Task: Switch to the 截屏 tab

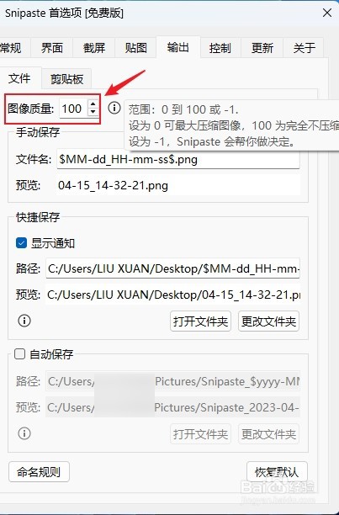Action: pyautogui.click(x=94, y=48)
